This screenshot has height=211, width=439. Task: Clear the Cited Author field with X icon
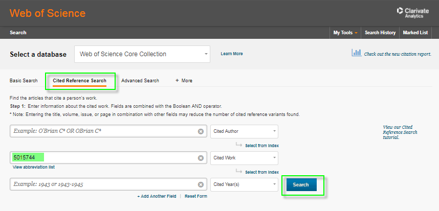[201, 131]
